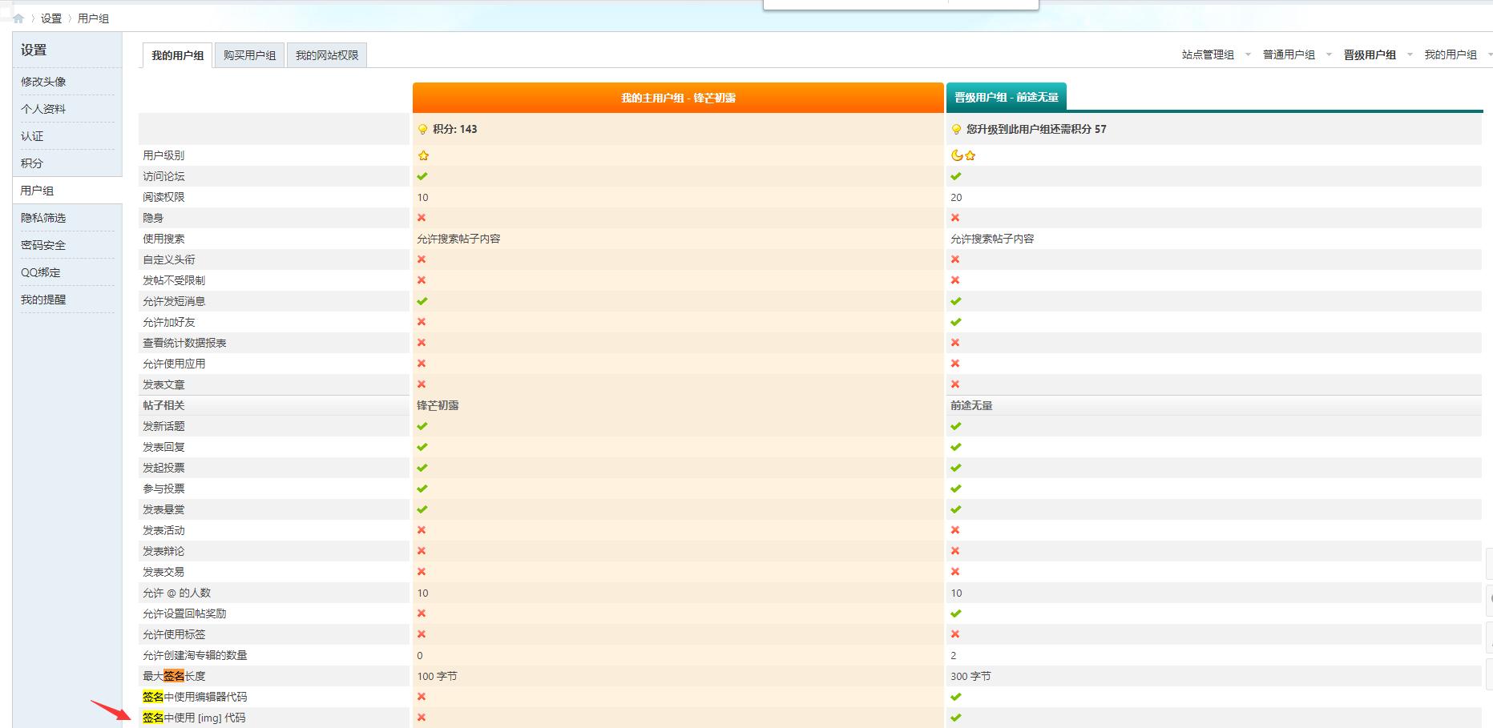1493x728 pixels.
Task: Click the 积分: 143 text
Action: pos(454,129)
